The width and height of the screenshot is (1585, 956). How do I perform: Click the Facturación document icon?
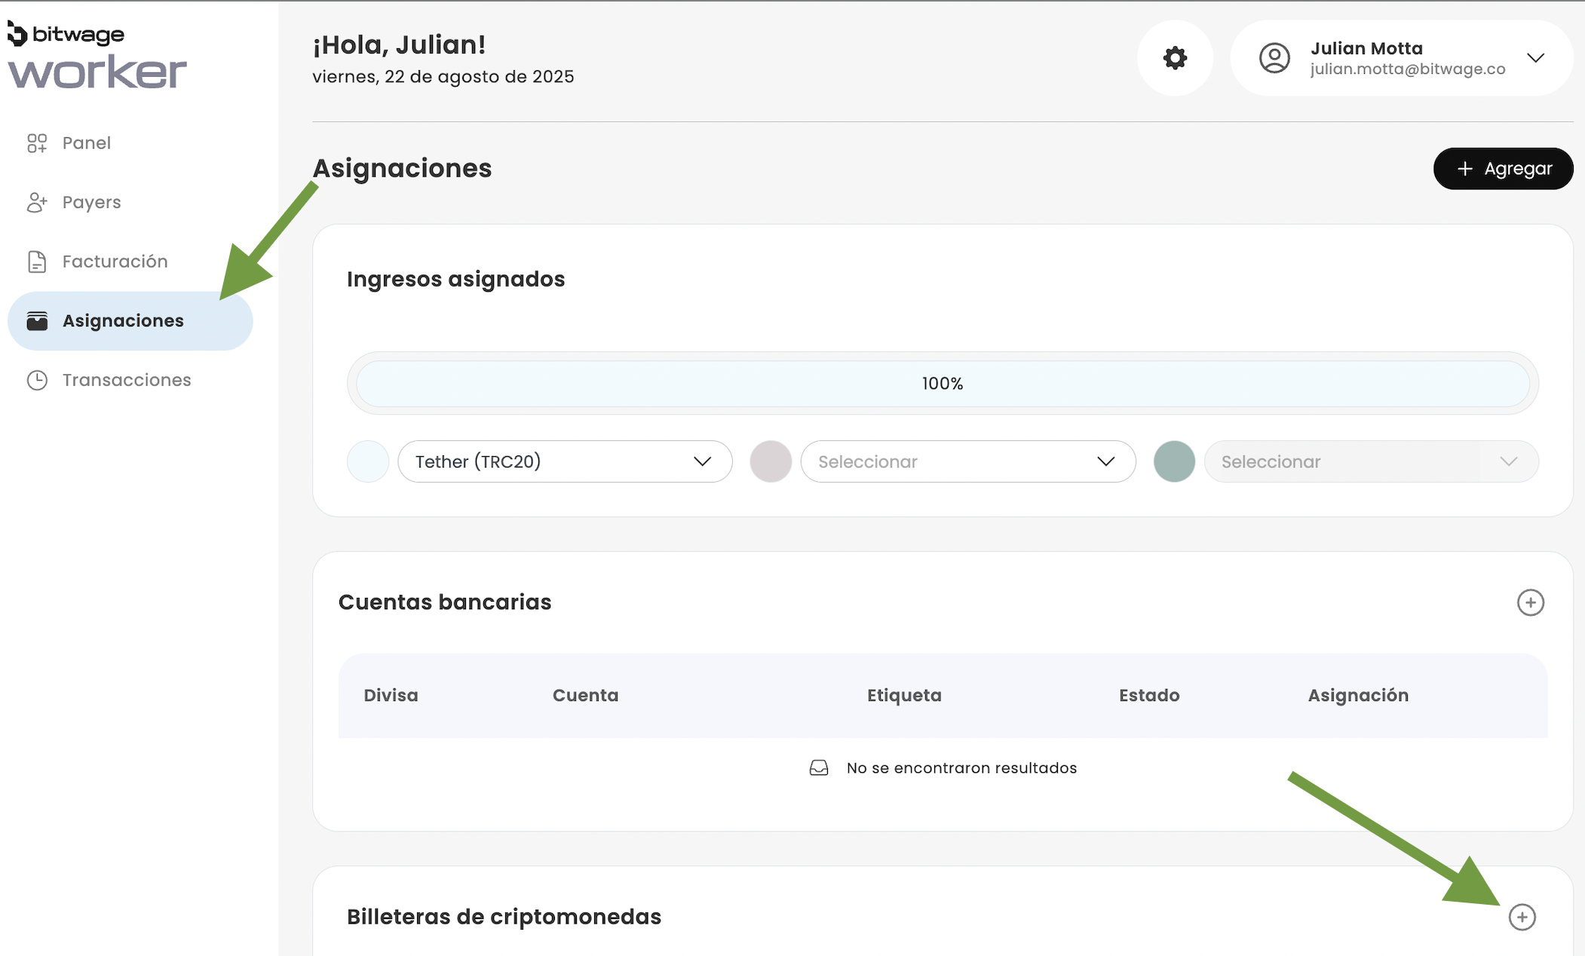[37, 262]
